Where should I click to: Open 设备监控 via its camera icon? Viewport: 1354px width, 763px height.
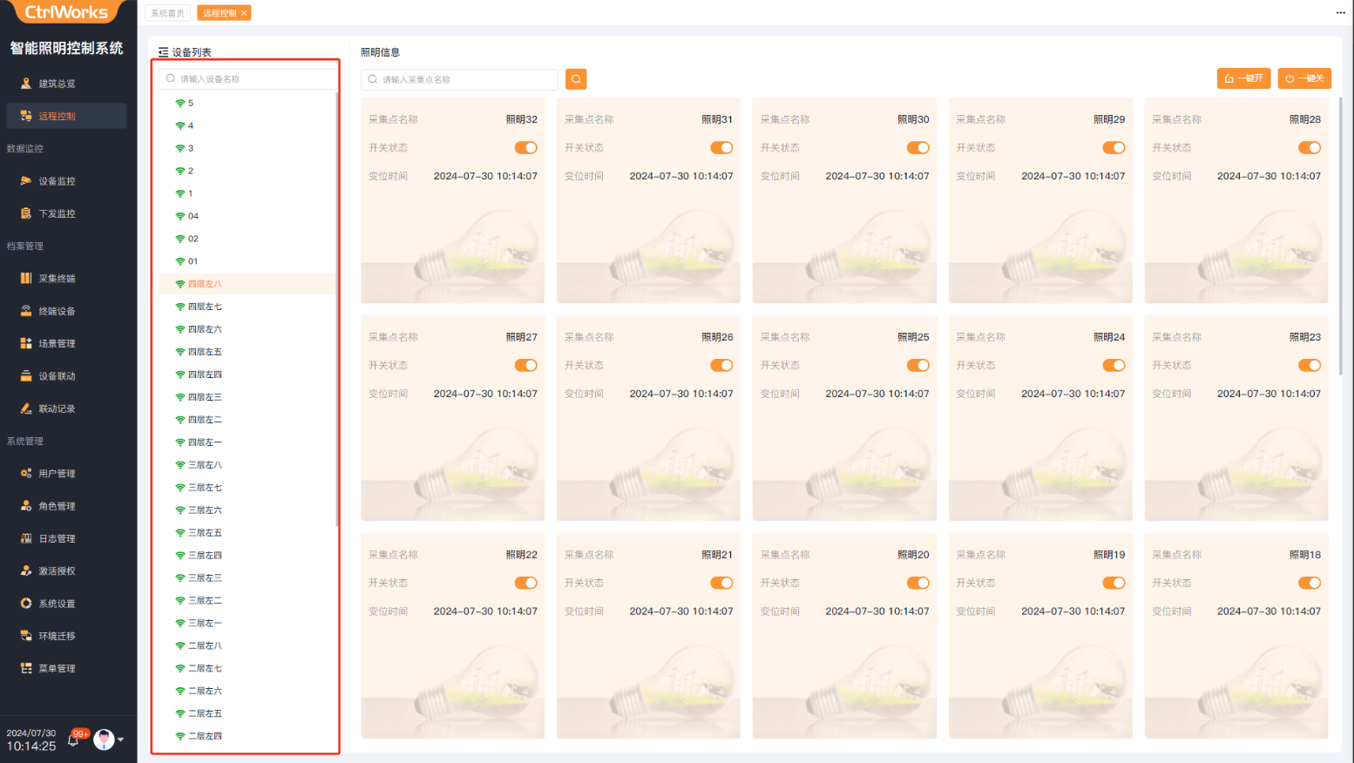[26, 181]
